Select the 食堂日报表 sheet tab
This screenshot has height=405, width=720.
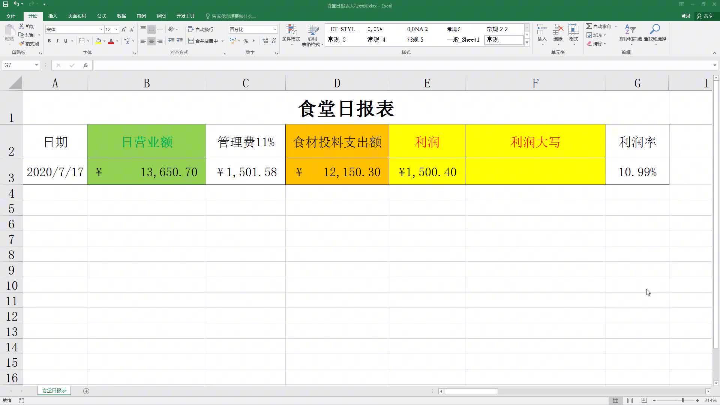(54, 390)
